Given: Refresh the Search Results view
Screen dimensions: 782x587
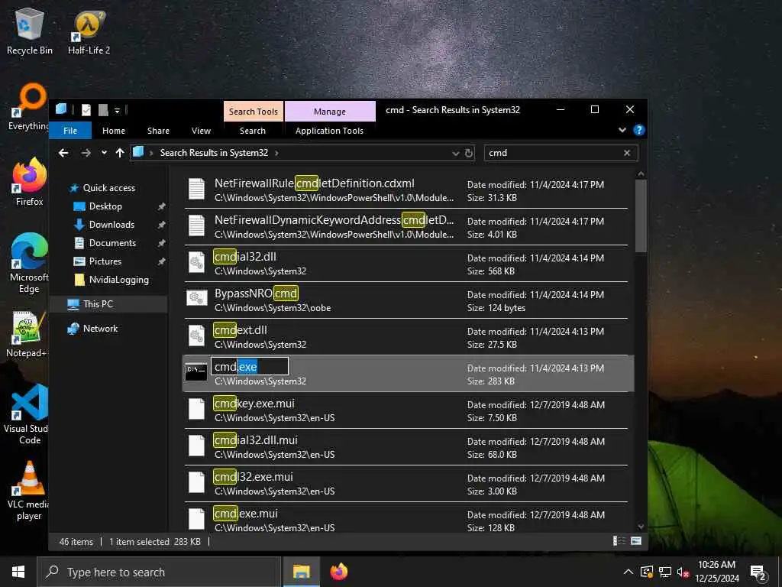Looking at the screenshot, I should [x=469, y=153].
